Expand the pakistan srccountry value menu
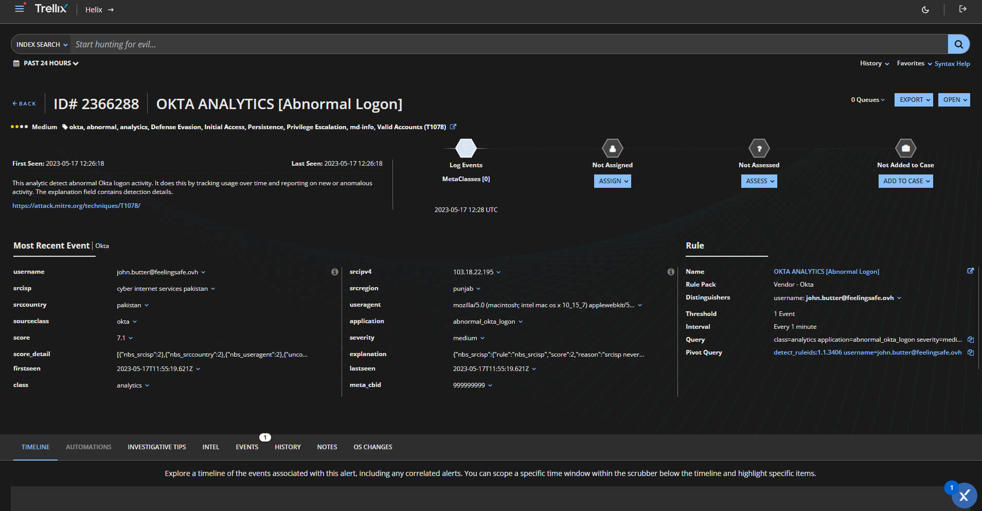The width and height of the screenshot is (982, 511). point(147,305)
